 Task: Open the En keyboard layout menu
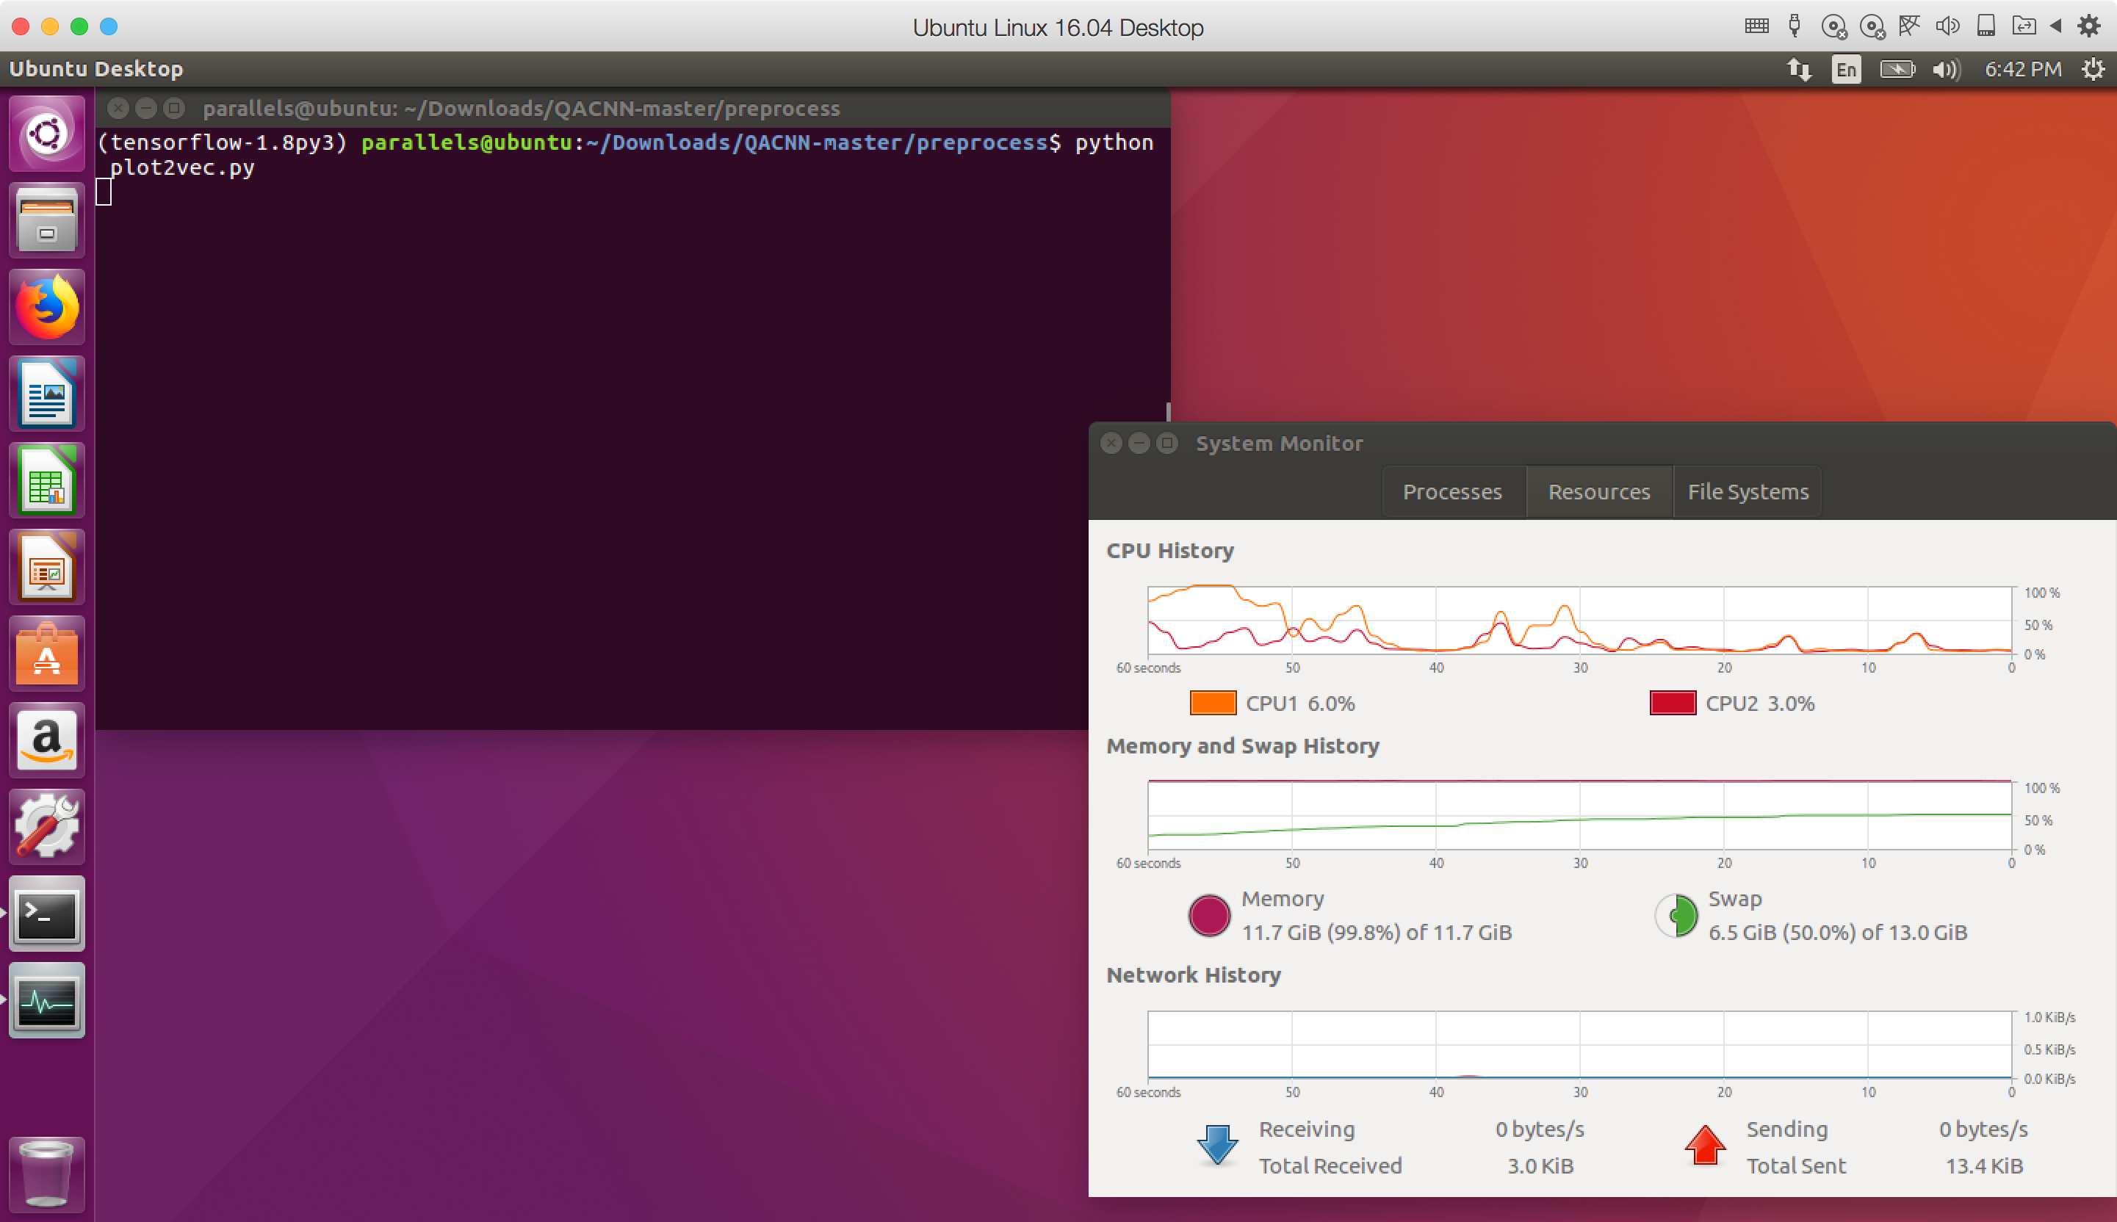[1845, 69]
